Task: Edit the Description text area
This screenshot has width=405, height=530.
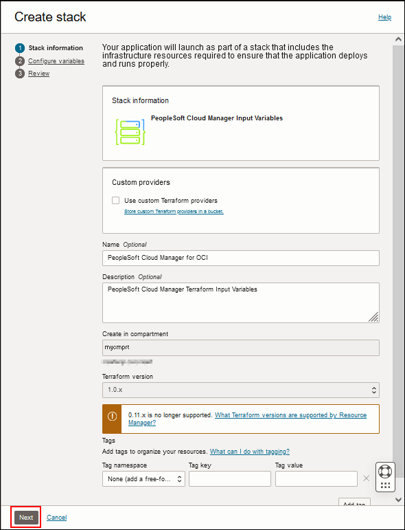Action: (x=241, y=302)
